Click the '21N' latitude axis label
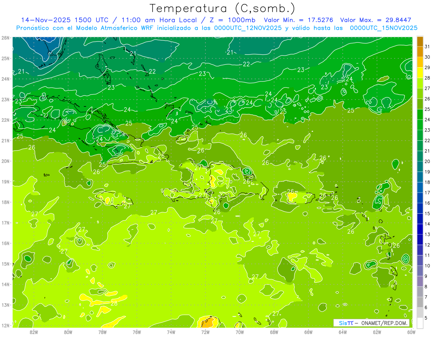 (6, 140)
